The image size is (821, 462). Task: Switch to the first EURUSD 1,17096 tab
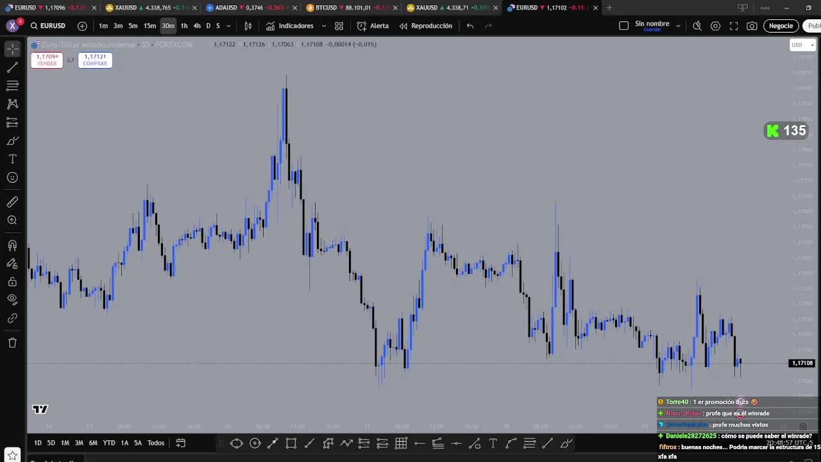pos(46,8)
